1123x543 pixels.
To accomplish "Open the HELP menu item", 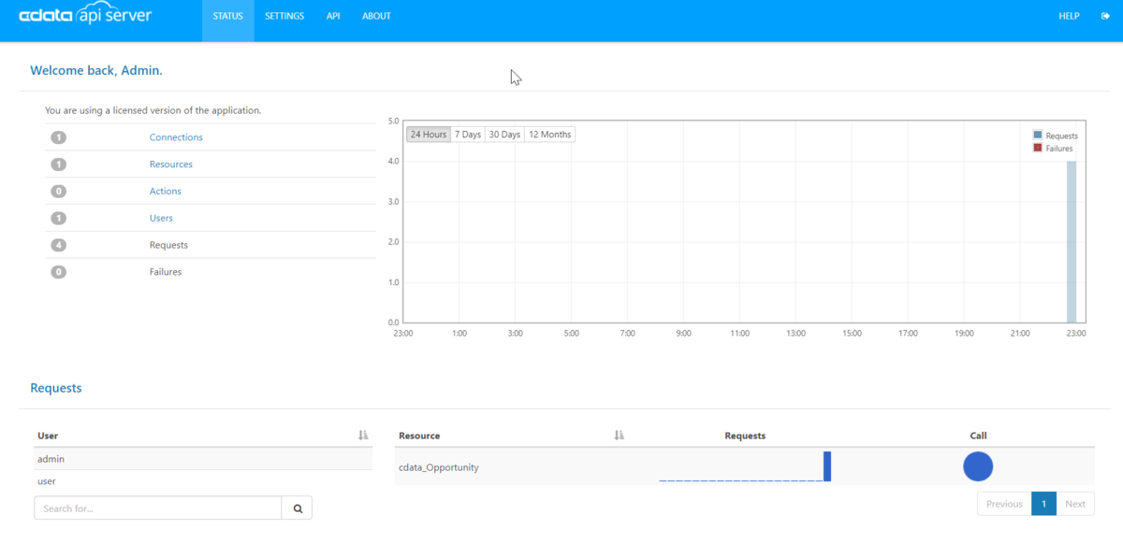I will point(1069,16).
